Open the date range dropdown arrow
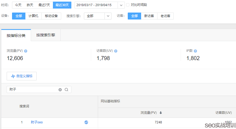The width and height of the screenshot is (236, 129). pos(121,5)
